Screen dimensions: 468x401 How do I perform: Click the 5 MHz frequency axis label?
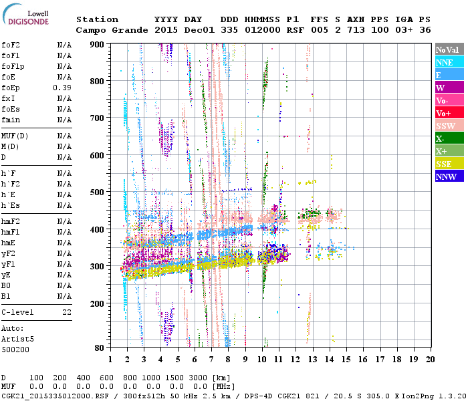coord(178,360)
